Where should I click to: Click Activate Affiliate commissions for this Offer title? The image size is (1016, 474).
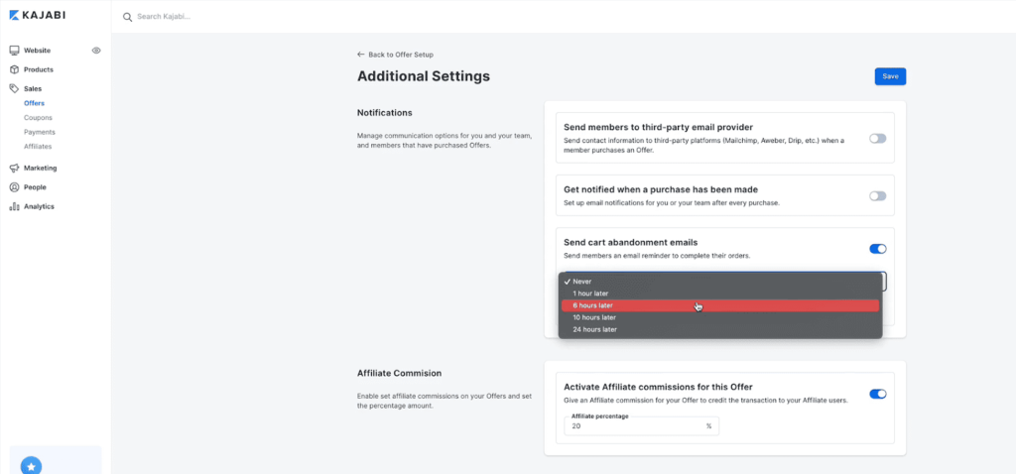[659, 387]
